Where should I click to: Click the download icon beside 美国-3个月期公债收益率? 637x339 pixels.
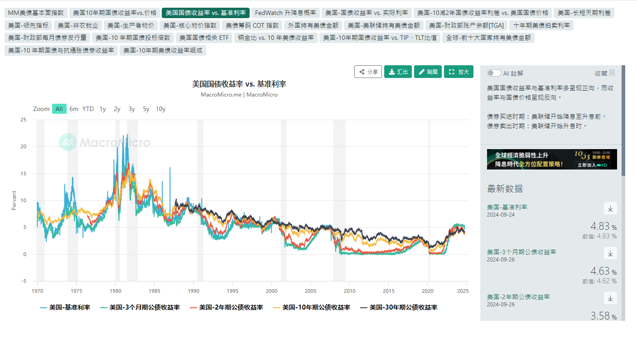(610, 253)
